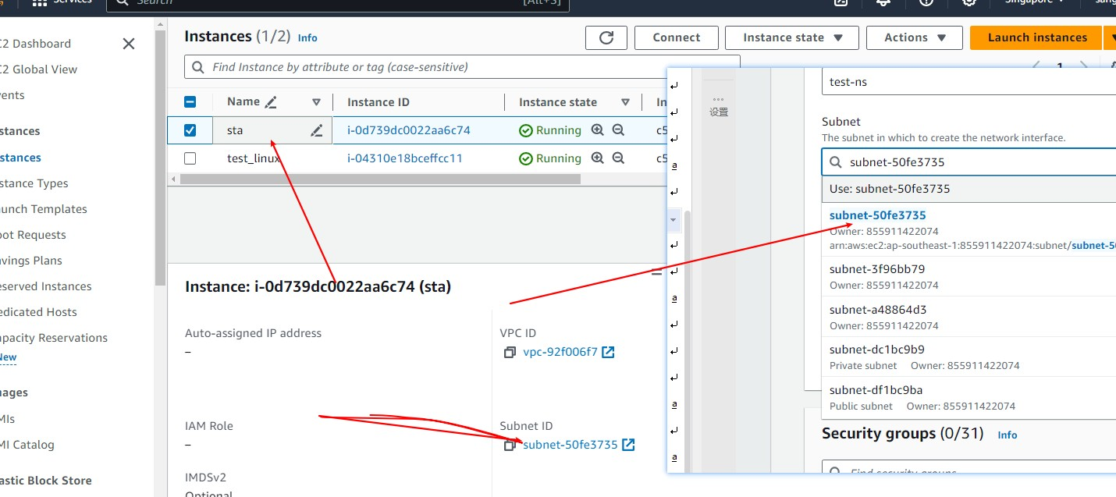Zoom out magnifier for test_linux instance
This screenshot has width=1116, height=497.
coord(618,158)
